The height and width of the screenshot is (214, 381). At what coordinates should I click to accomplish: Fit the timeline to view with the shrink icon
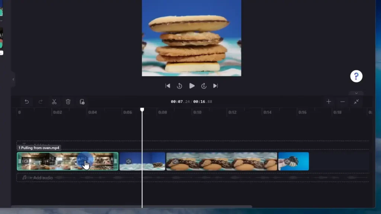[356, 101]
